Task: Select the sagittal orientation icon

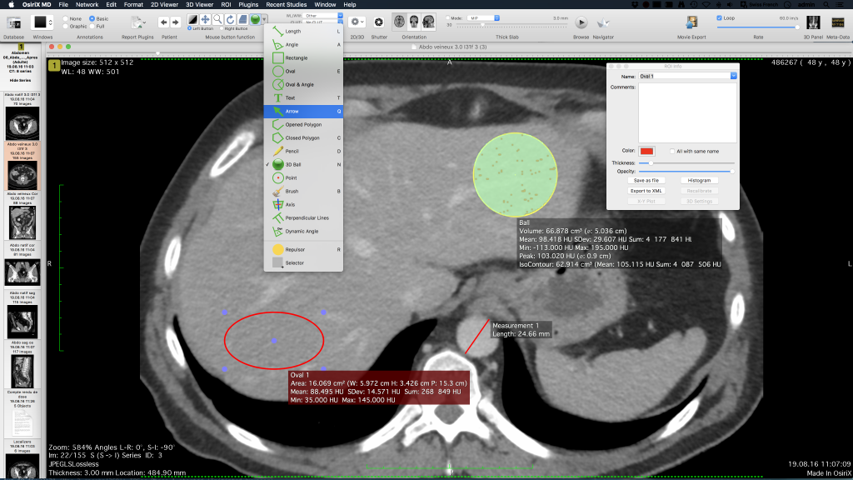Action: pos(427,22)
